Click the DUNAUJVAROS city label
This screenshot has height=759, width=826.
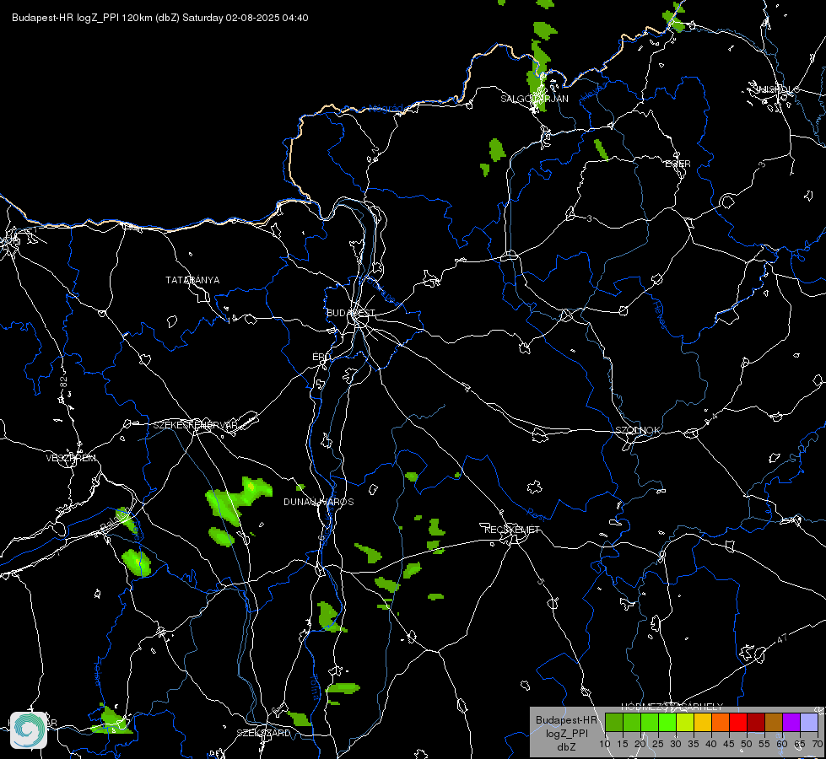319,502
